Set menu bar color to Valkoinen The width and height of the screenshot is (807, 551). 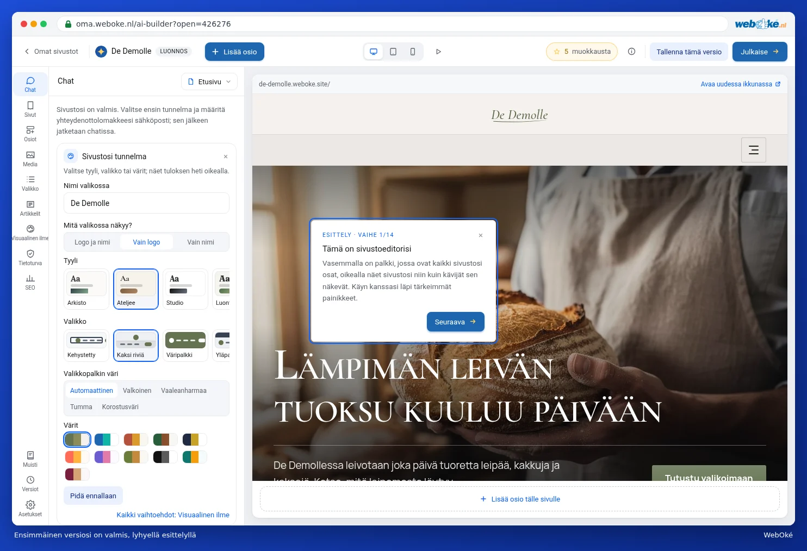pos(137,391)
